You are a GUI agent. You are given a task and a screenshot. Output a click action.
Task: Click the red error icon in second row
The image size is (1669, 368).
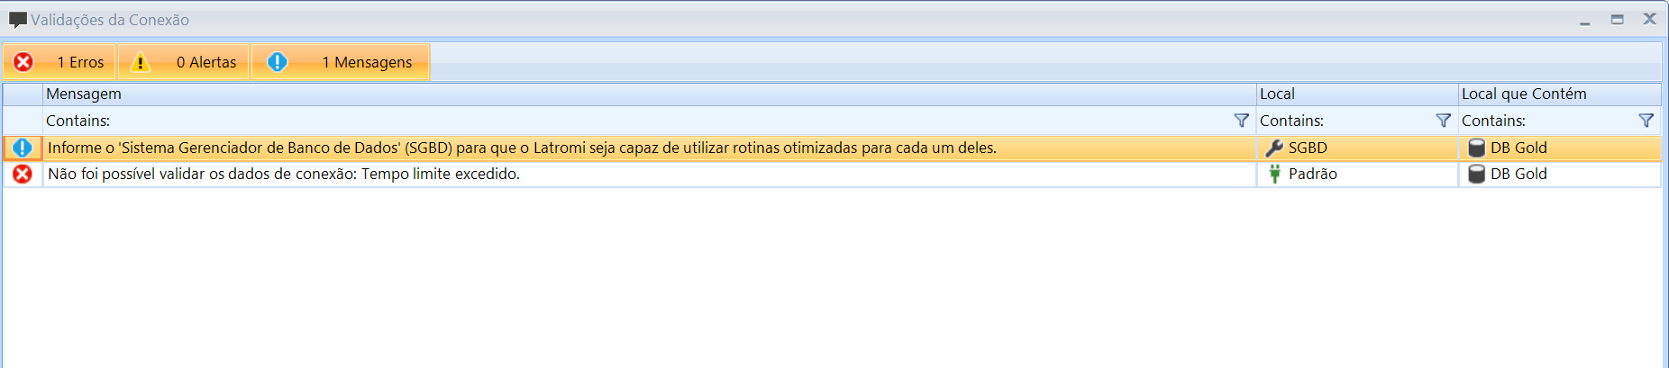23,174
